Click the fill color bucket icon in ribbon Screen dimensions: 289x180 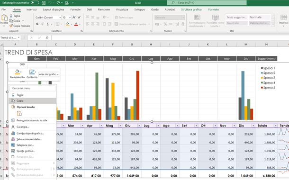click(67, 24)
